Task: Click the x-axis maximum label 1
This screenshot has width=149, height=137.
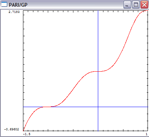Action: [146, 134]
